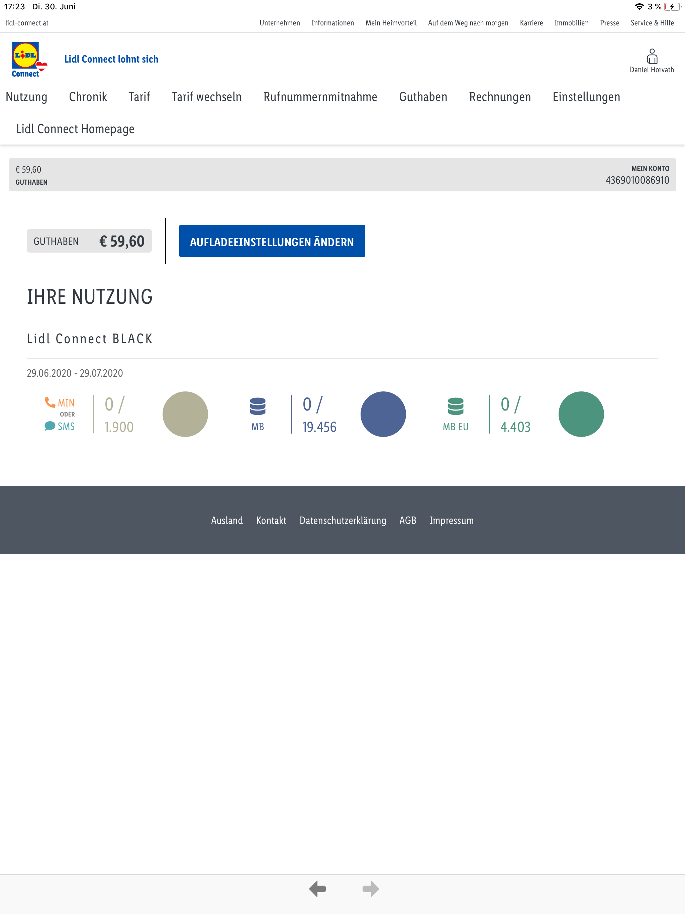685x914 pixels.
Task: Click the large € 59,60 Guthaben badge
Action: [x=89, y=241]
